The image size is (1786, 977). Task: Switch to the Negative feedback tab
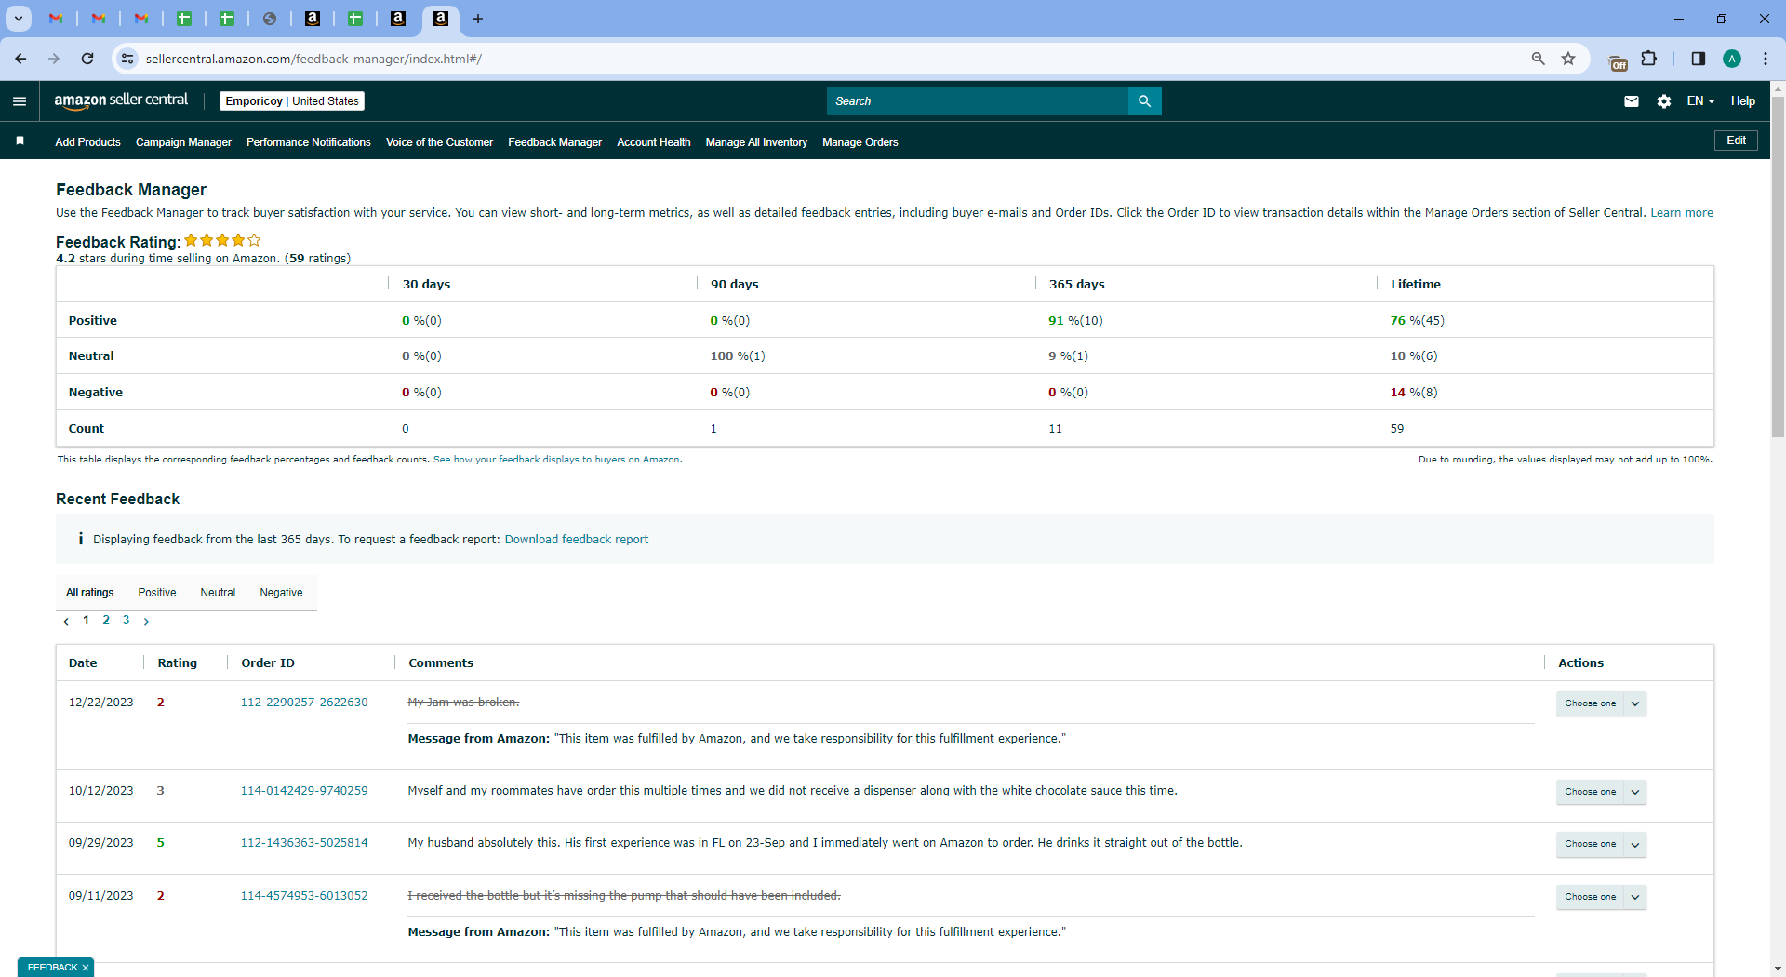click(281, 593)
